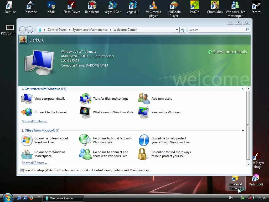
Task: Open the Flash Player desktop shortcut
Action: tap(71, 7)
